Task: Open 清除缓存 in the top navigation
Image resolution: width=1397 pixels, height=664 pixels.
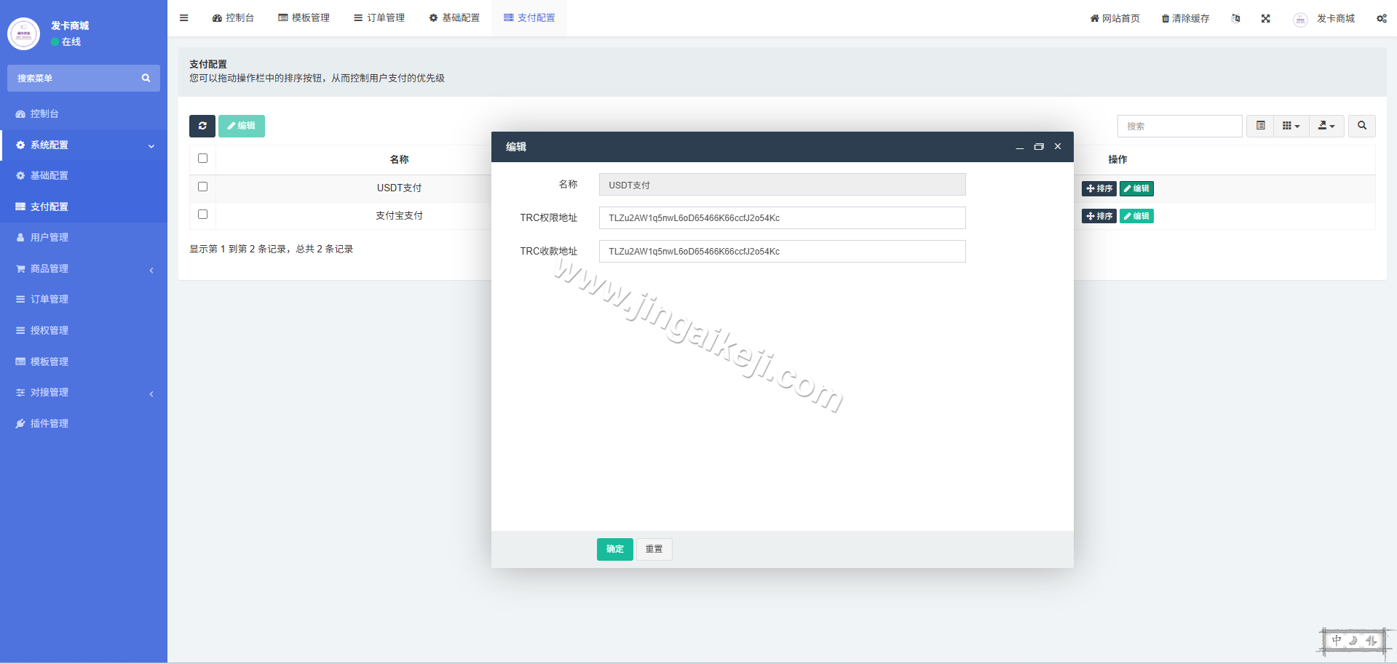Action: [1184, 18]
